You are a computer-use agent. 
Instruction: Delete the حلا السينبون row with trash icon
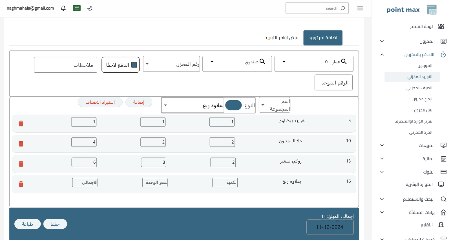click(x=21, y=144)
